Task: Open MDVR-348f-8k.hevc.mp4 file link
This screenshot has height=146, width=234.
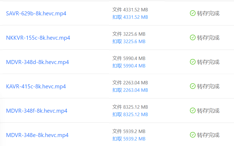Action: tap(37, 111)
